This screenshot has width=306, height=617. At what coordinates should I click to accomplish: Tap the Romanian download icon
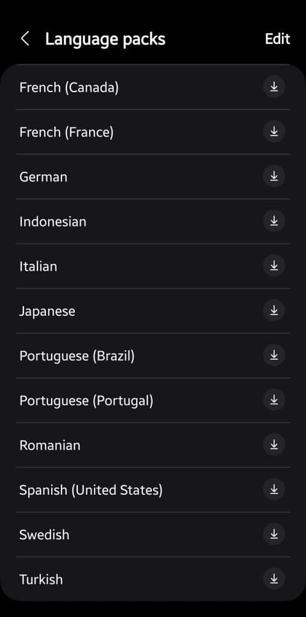pyautogui.click(x=274, y=445)
